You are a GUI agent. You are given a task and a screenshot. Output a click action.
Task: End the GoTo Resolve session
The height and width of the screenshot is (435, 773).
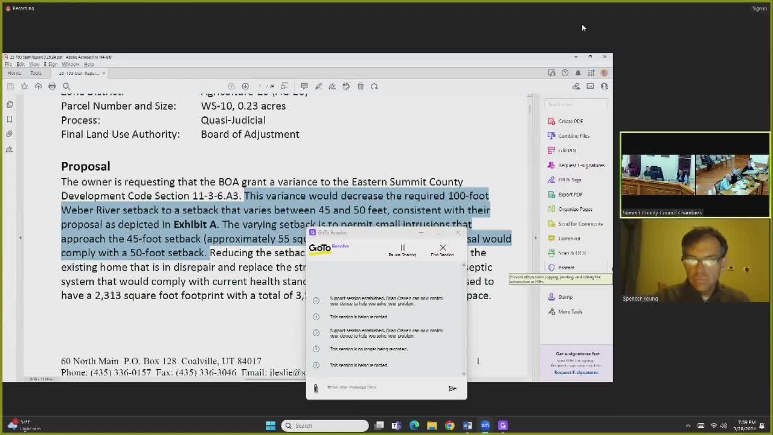coord(443,250)
